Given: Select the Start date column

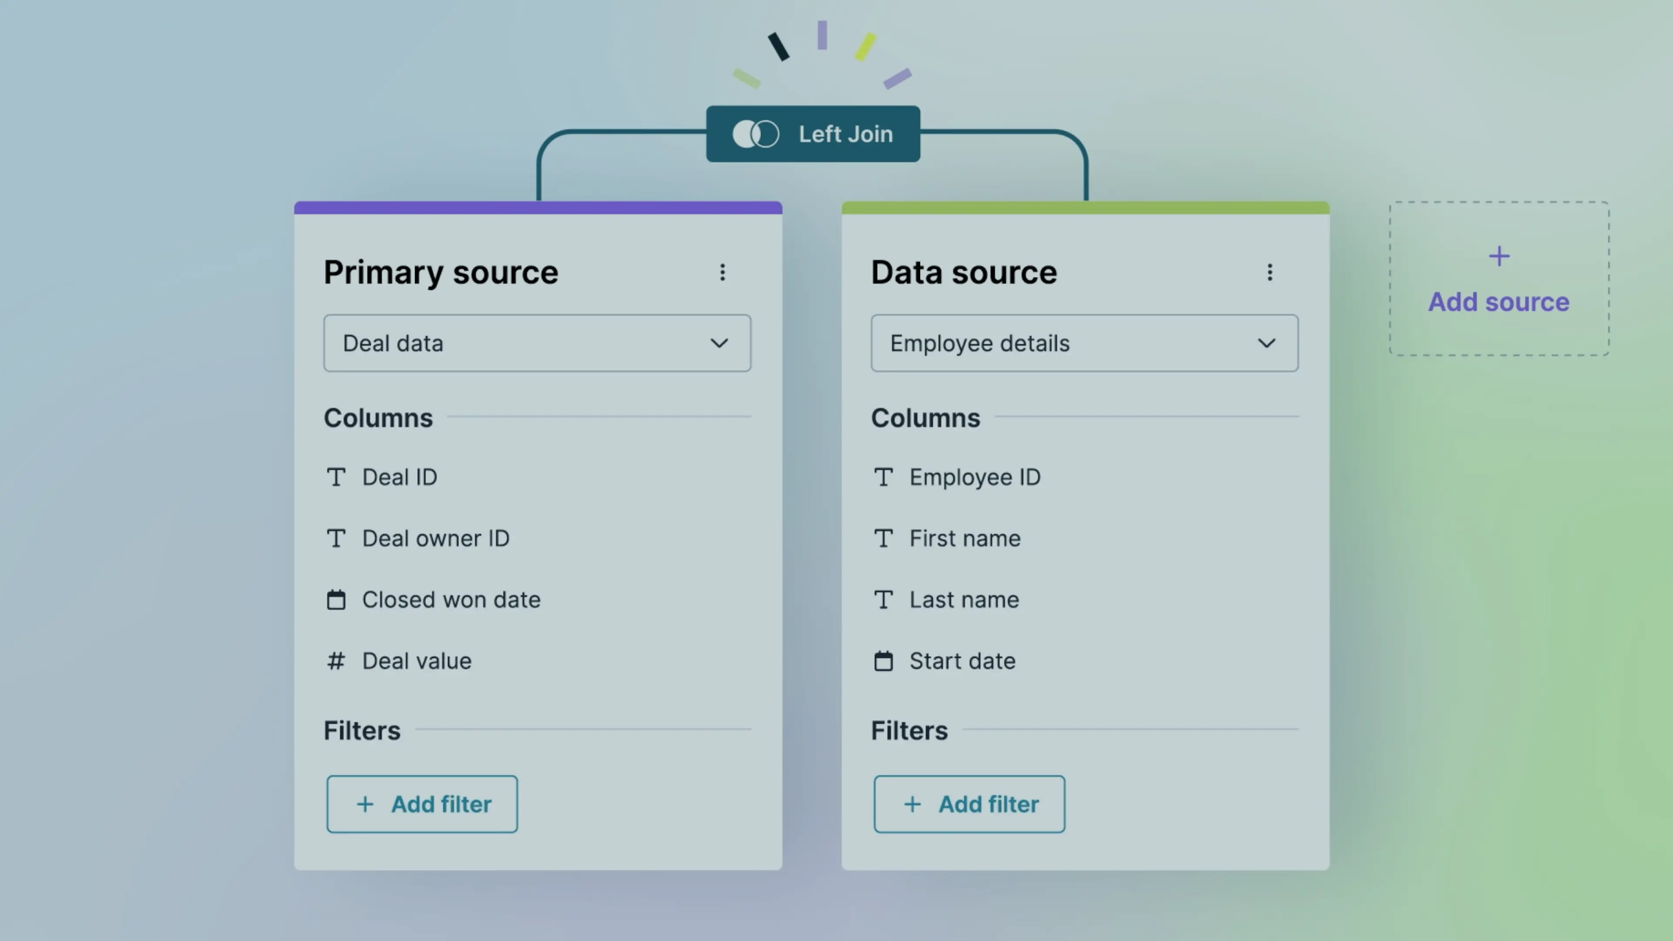Looking at the screenshot, I should pyautogui.click(x=962, y=661).
